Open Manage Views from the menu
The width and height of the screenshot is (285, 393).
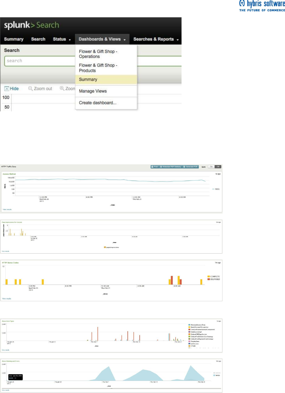click(x=93, y=91)
